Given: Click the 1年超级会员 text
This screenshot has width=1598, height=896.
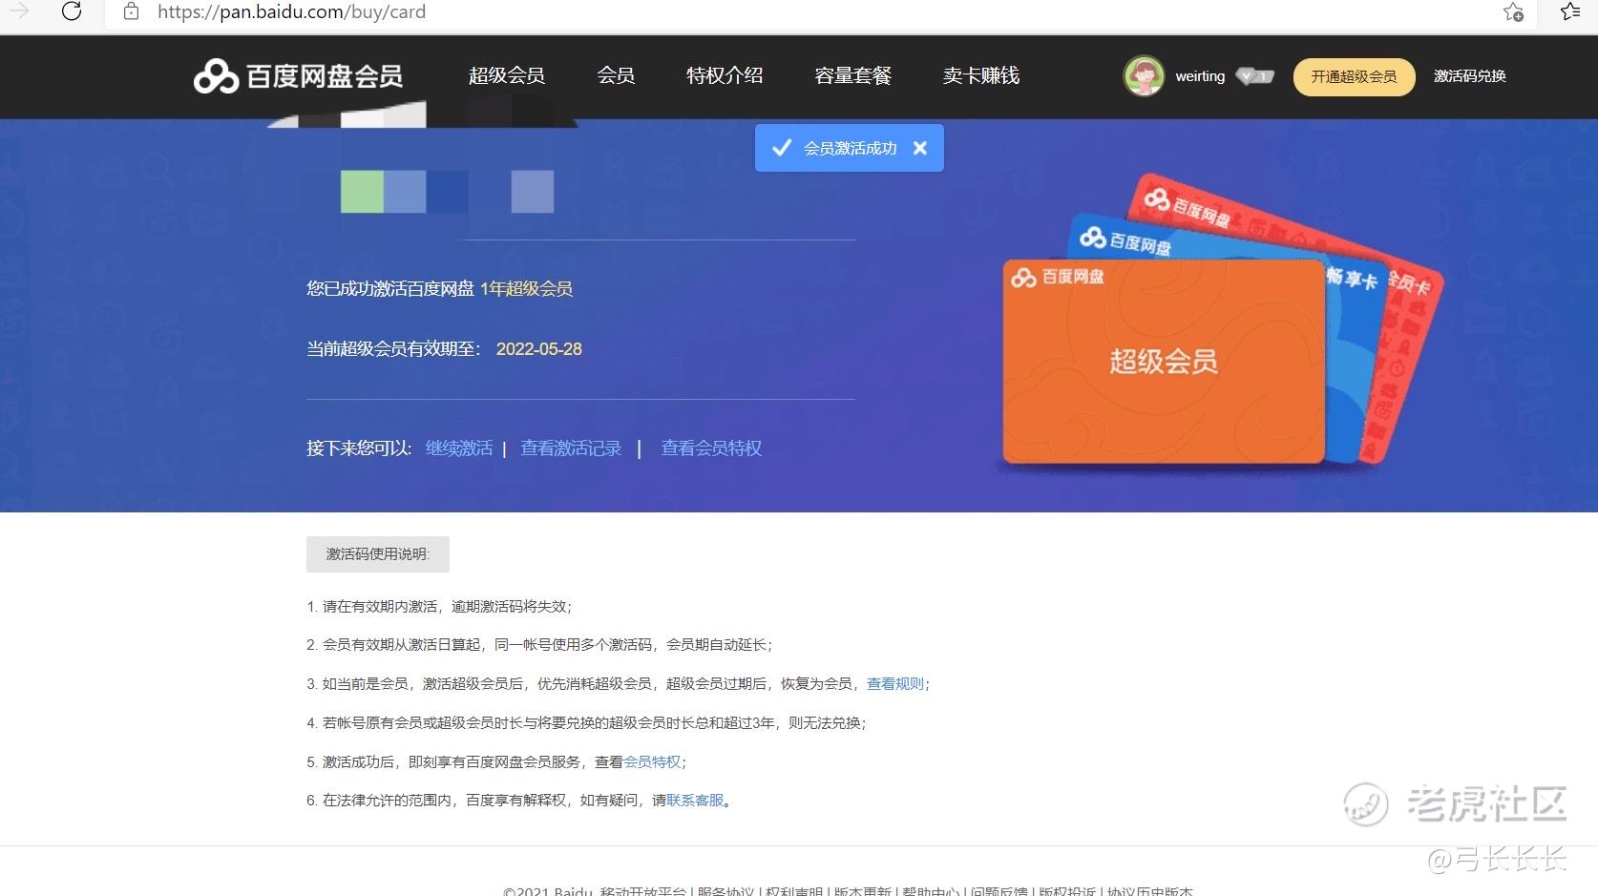Looking at the screenshot, I should click(526, 288).
